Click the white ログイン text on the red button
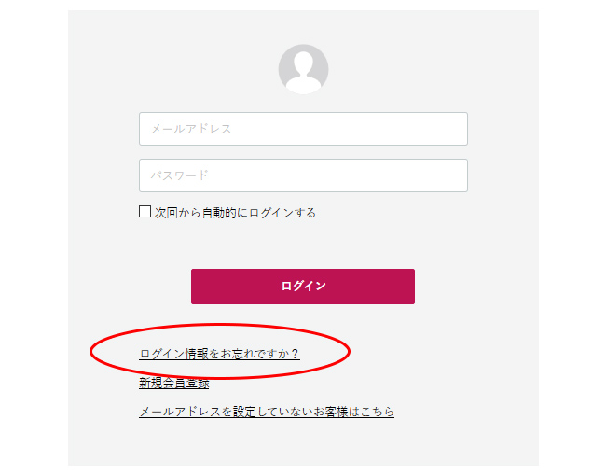 tap(303, 286)
